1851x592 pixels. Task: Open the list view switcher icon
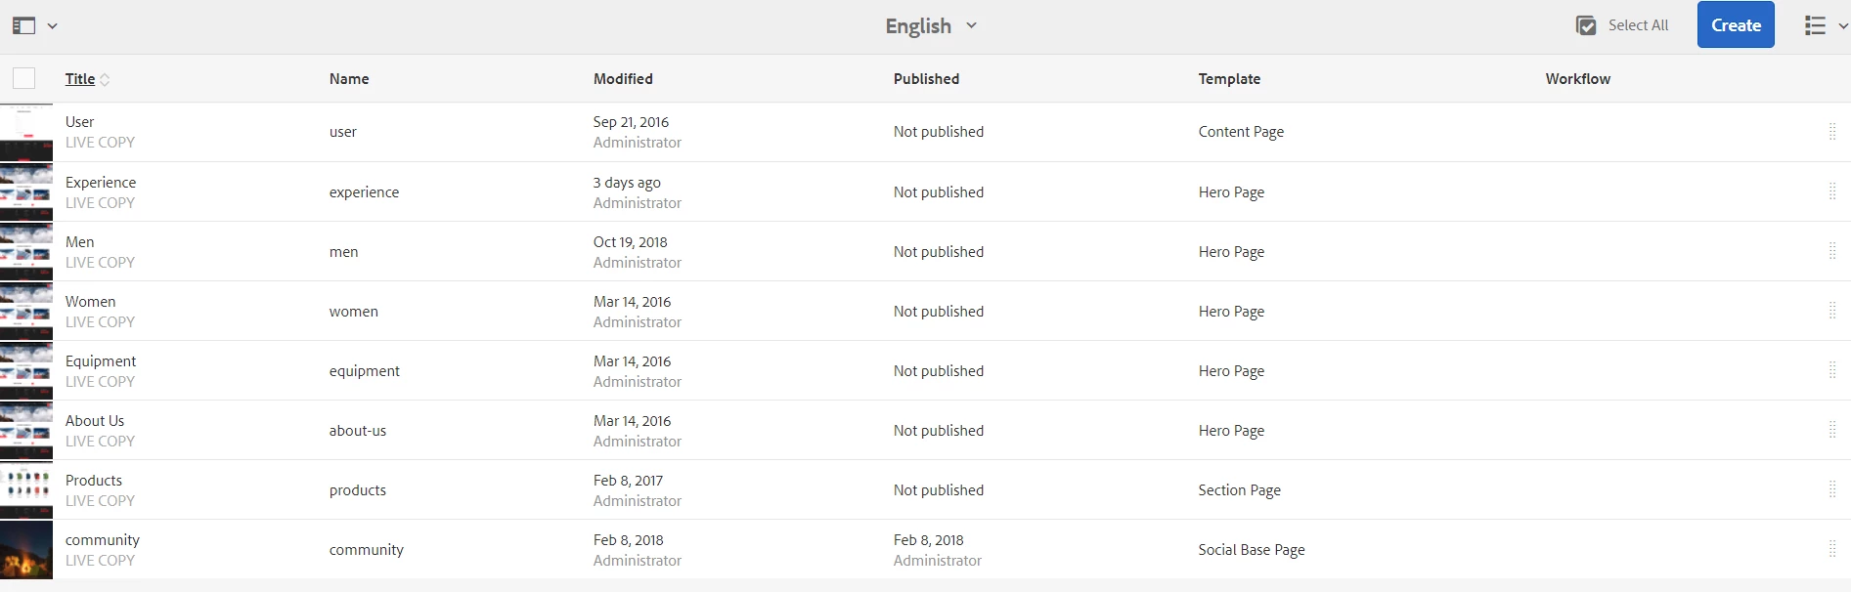[1815, 26]
